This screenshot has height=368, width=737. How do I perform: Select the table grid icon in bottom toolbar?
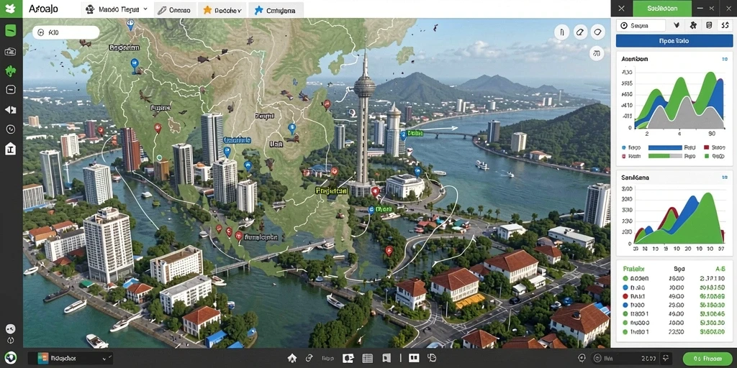(x=367, y=358)
